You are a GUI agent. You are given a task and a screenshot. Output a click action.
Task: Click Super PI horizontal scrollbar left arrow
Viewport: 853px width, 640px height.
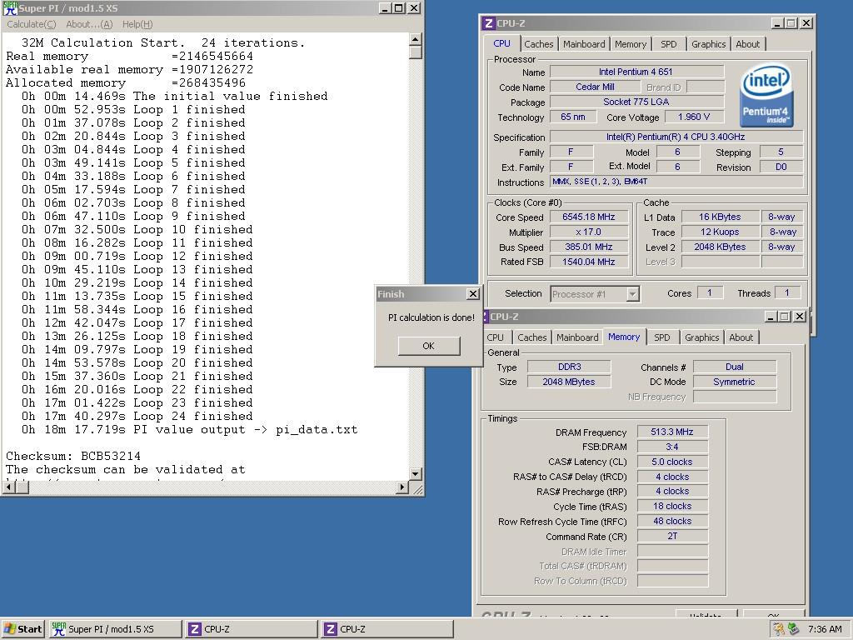(x=8, y=487)
